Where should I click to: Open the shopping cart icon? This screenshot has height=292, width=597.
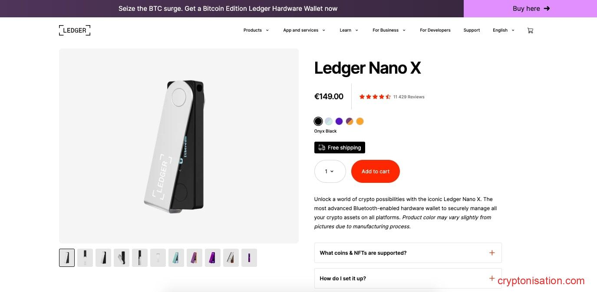[530, 30]
